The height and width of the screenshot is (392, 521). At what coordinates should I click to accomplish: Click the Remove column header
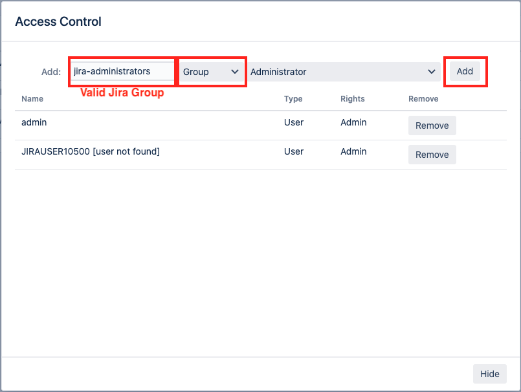tap(423, 99)
